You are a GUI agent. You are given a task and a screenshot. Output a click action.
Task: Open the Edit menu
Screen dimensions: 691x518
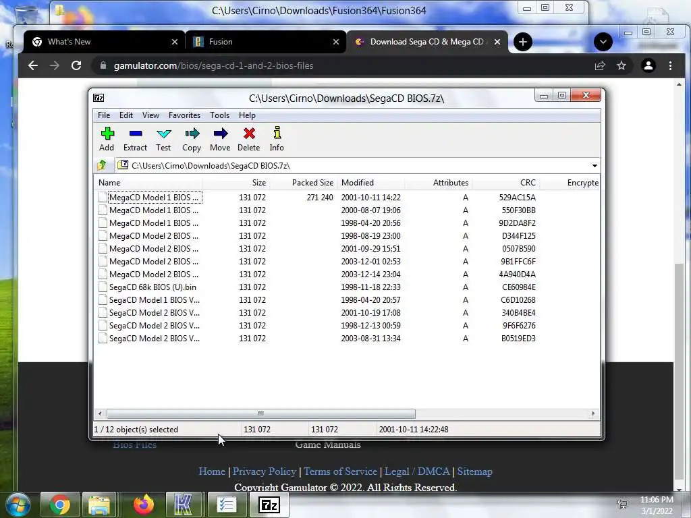[126, 115]
